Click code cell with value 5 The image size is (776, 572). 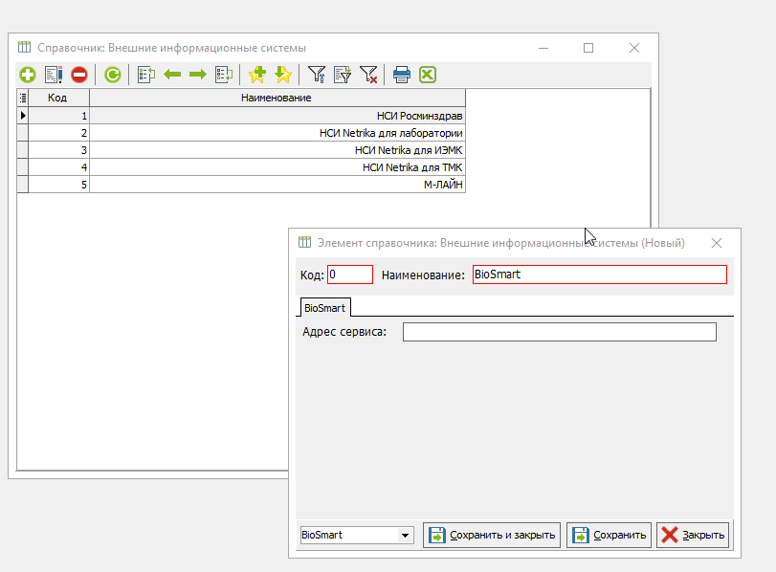coord(59,185)
